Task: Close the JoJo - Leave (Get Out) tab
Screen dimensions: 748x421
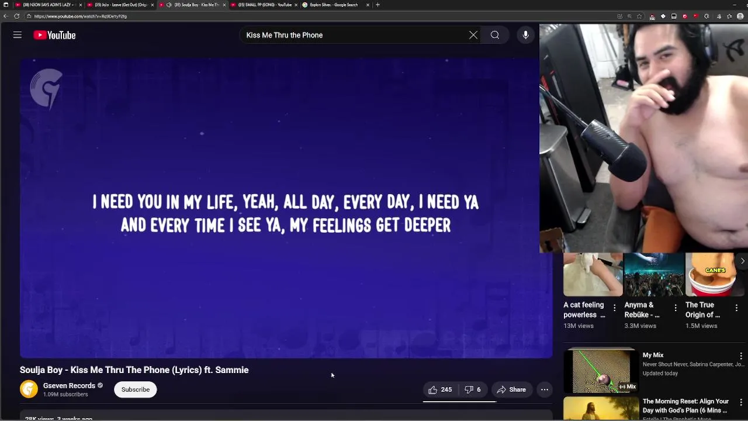Action: 153,5
